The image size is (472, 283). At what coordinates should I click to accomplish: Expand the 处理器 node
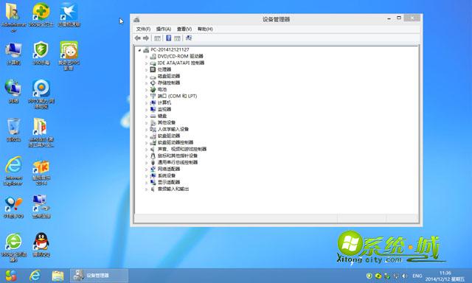pyautogui.click(x=146, y=70)
